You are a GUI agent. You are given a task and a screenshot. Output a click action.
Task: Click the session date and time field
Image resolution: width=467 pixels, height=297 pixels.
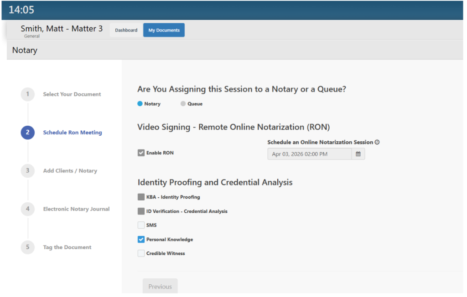click(309, 154)
